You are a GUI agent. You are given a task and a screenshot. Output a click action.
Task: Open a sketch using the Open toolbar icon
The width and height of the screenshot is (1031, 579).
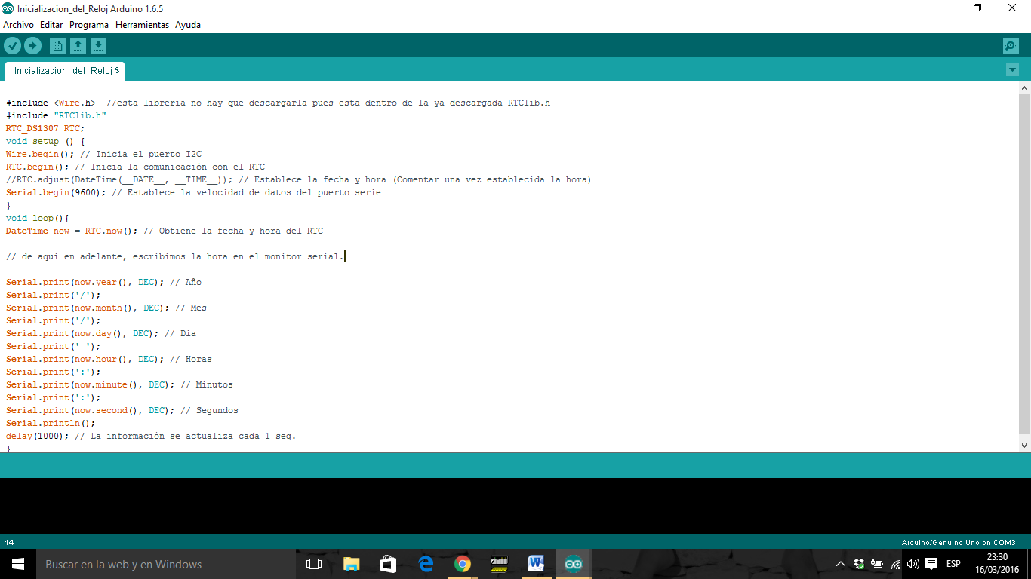[x=78, y=45]
